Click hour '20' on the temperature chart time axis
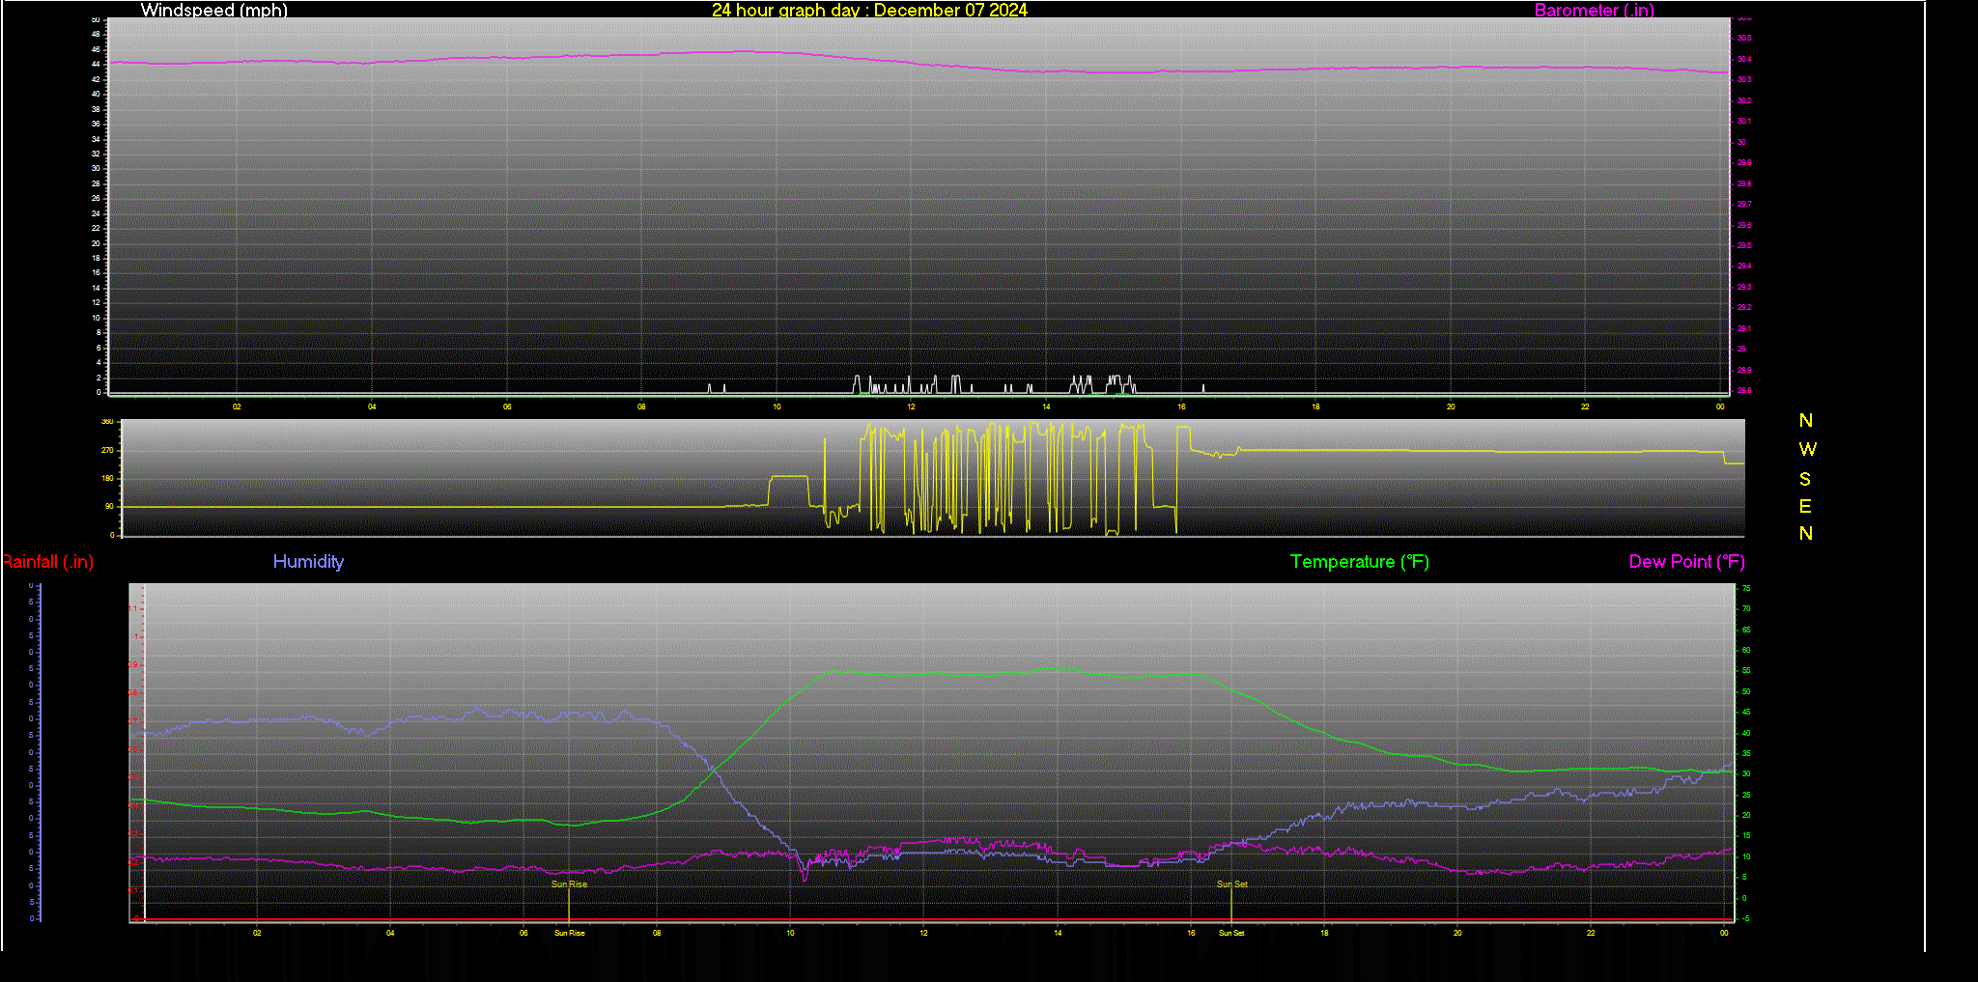Viewport: 1978px width, 982px height. (1457, 933)
